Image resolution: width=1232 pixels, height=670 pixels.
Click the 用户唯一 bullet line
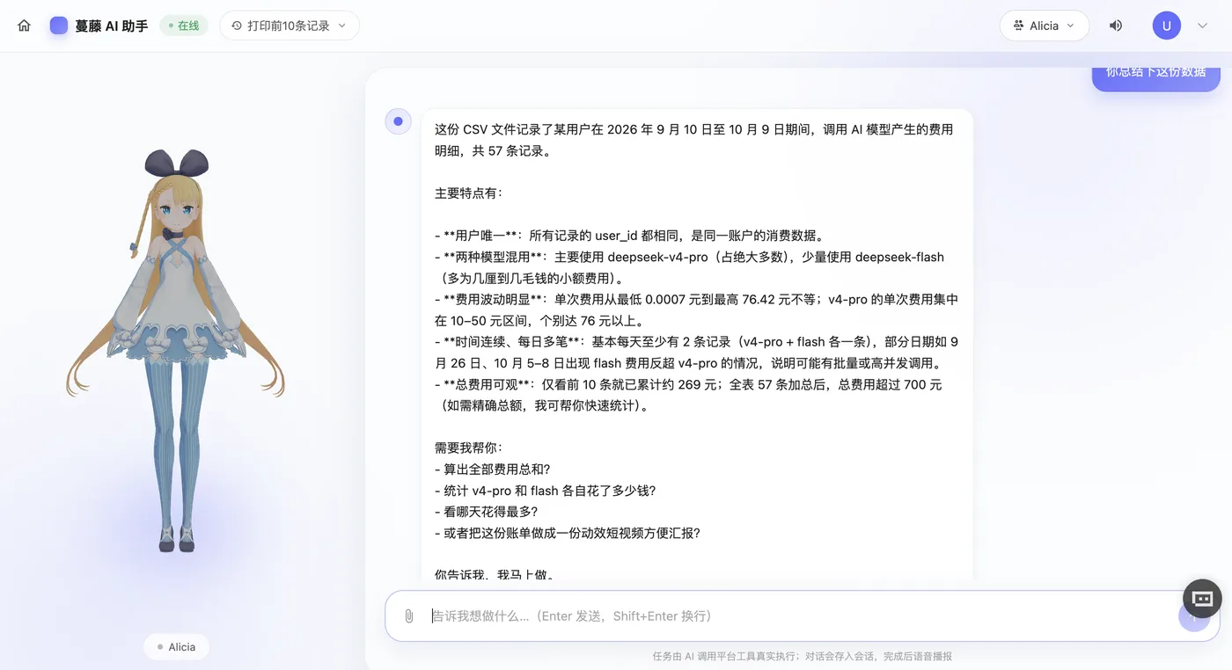pos(629,236)
